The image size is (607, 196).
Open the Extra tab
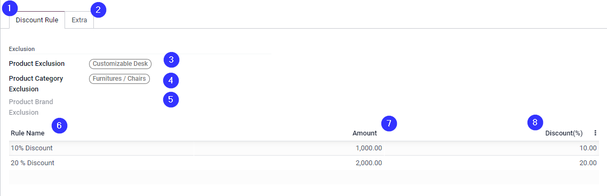click(79, 20)
